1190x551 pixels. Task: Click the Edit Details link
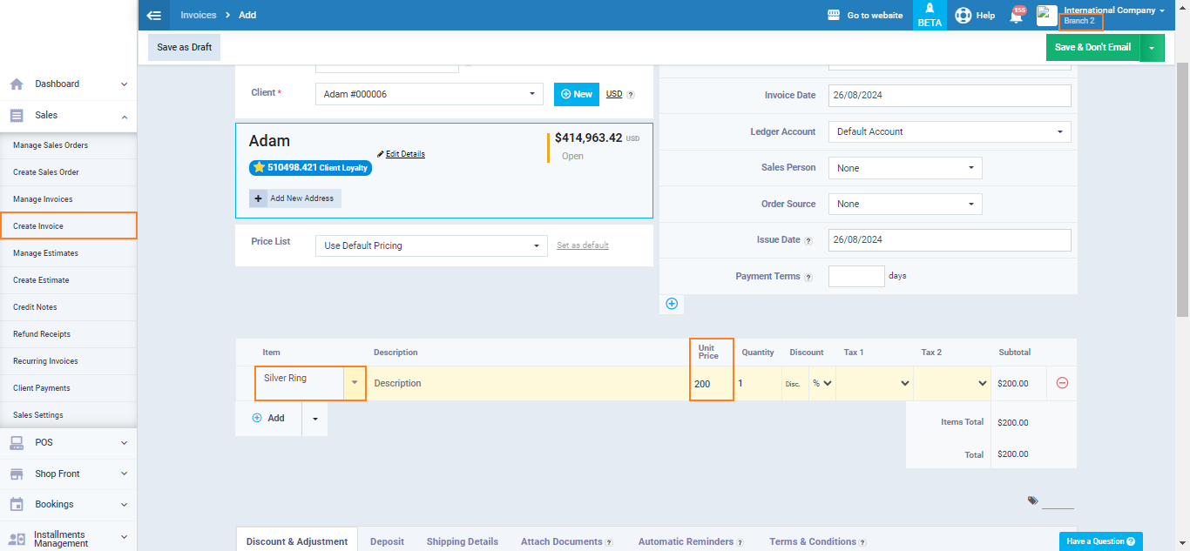click(x=404, y=154)
